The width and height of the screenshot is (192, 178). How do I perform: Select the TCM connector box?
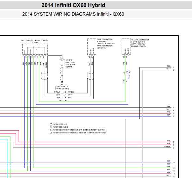(126, 46)
